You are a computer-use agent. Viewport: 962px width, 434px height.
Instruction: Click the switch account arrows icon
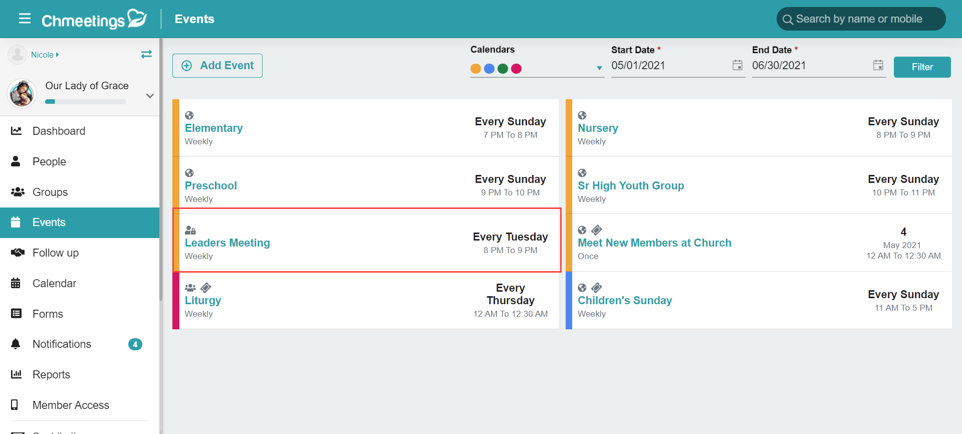point(146,54)
